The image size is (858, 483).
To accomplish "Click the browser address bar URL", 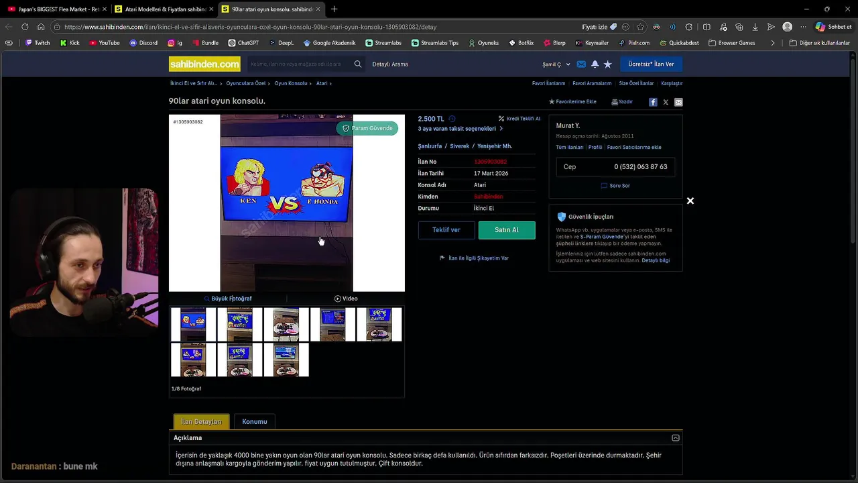I will [x=250, y=27].
